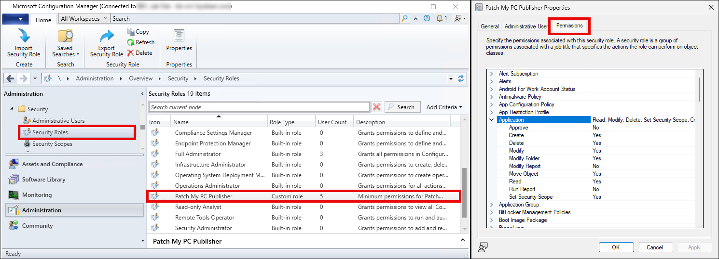
Task: Click Refresh in the ribbon
Action: pyautogui.click(x=141, y=42)
